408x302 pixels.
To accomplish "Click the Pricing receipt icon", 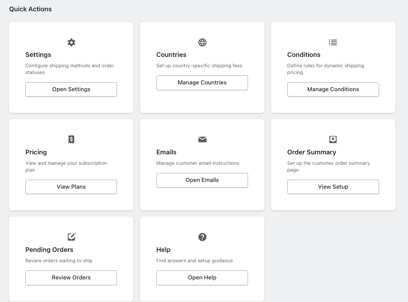I will tap(71, 139).
